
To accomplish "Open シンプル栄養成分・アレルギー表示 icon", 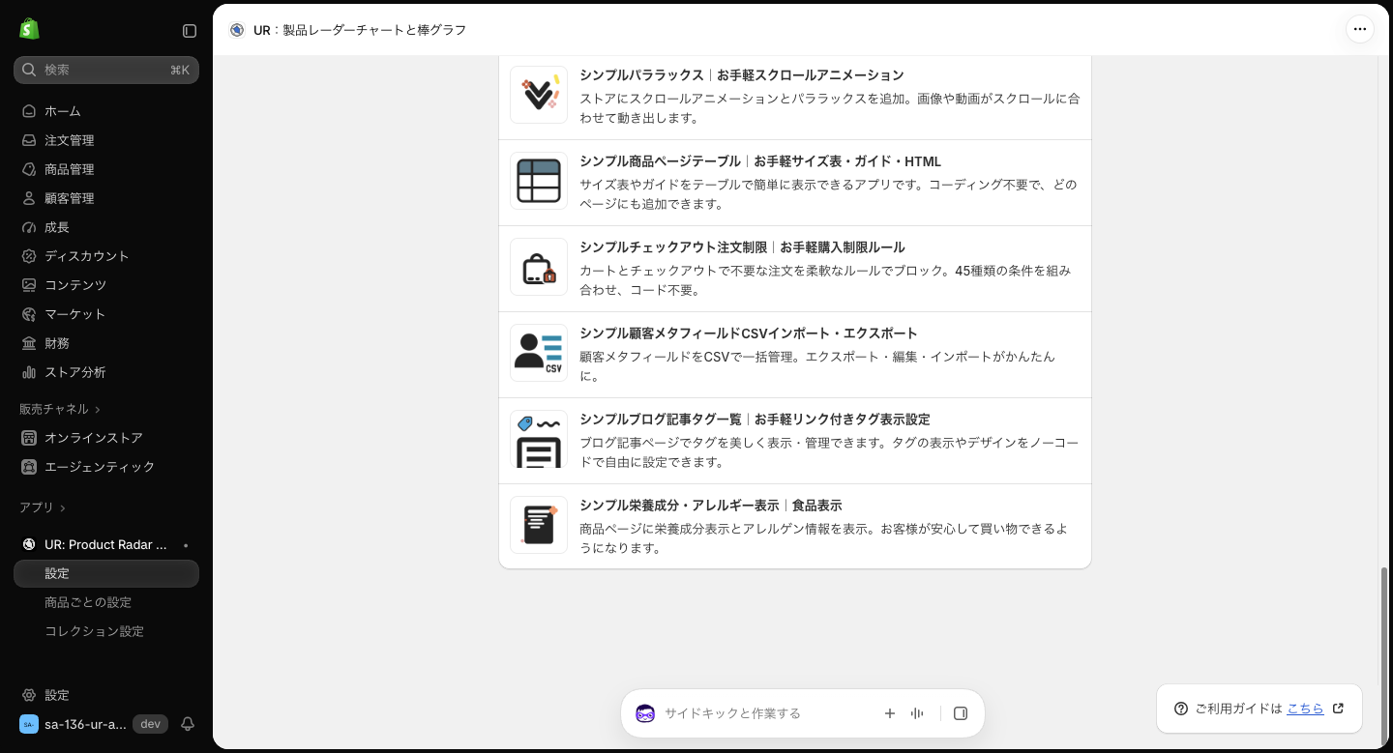I will [x=539, y=525].
